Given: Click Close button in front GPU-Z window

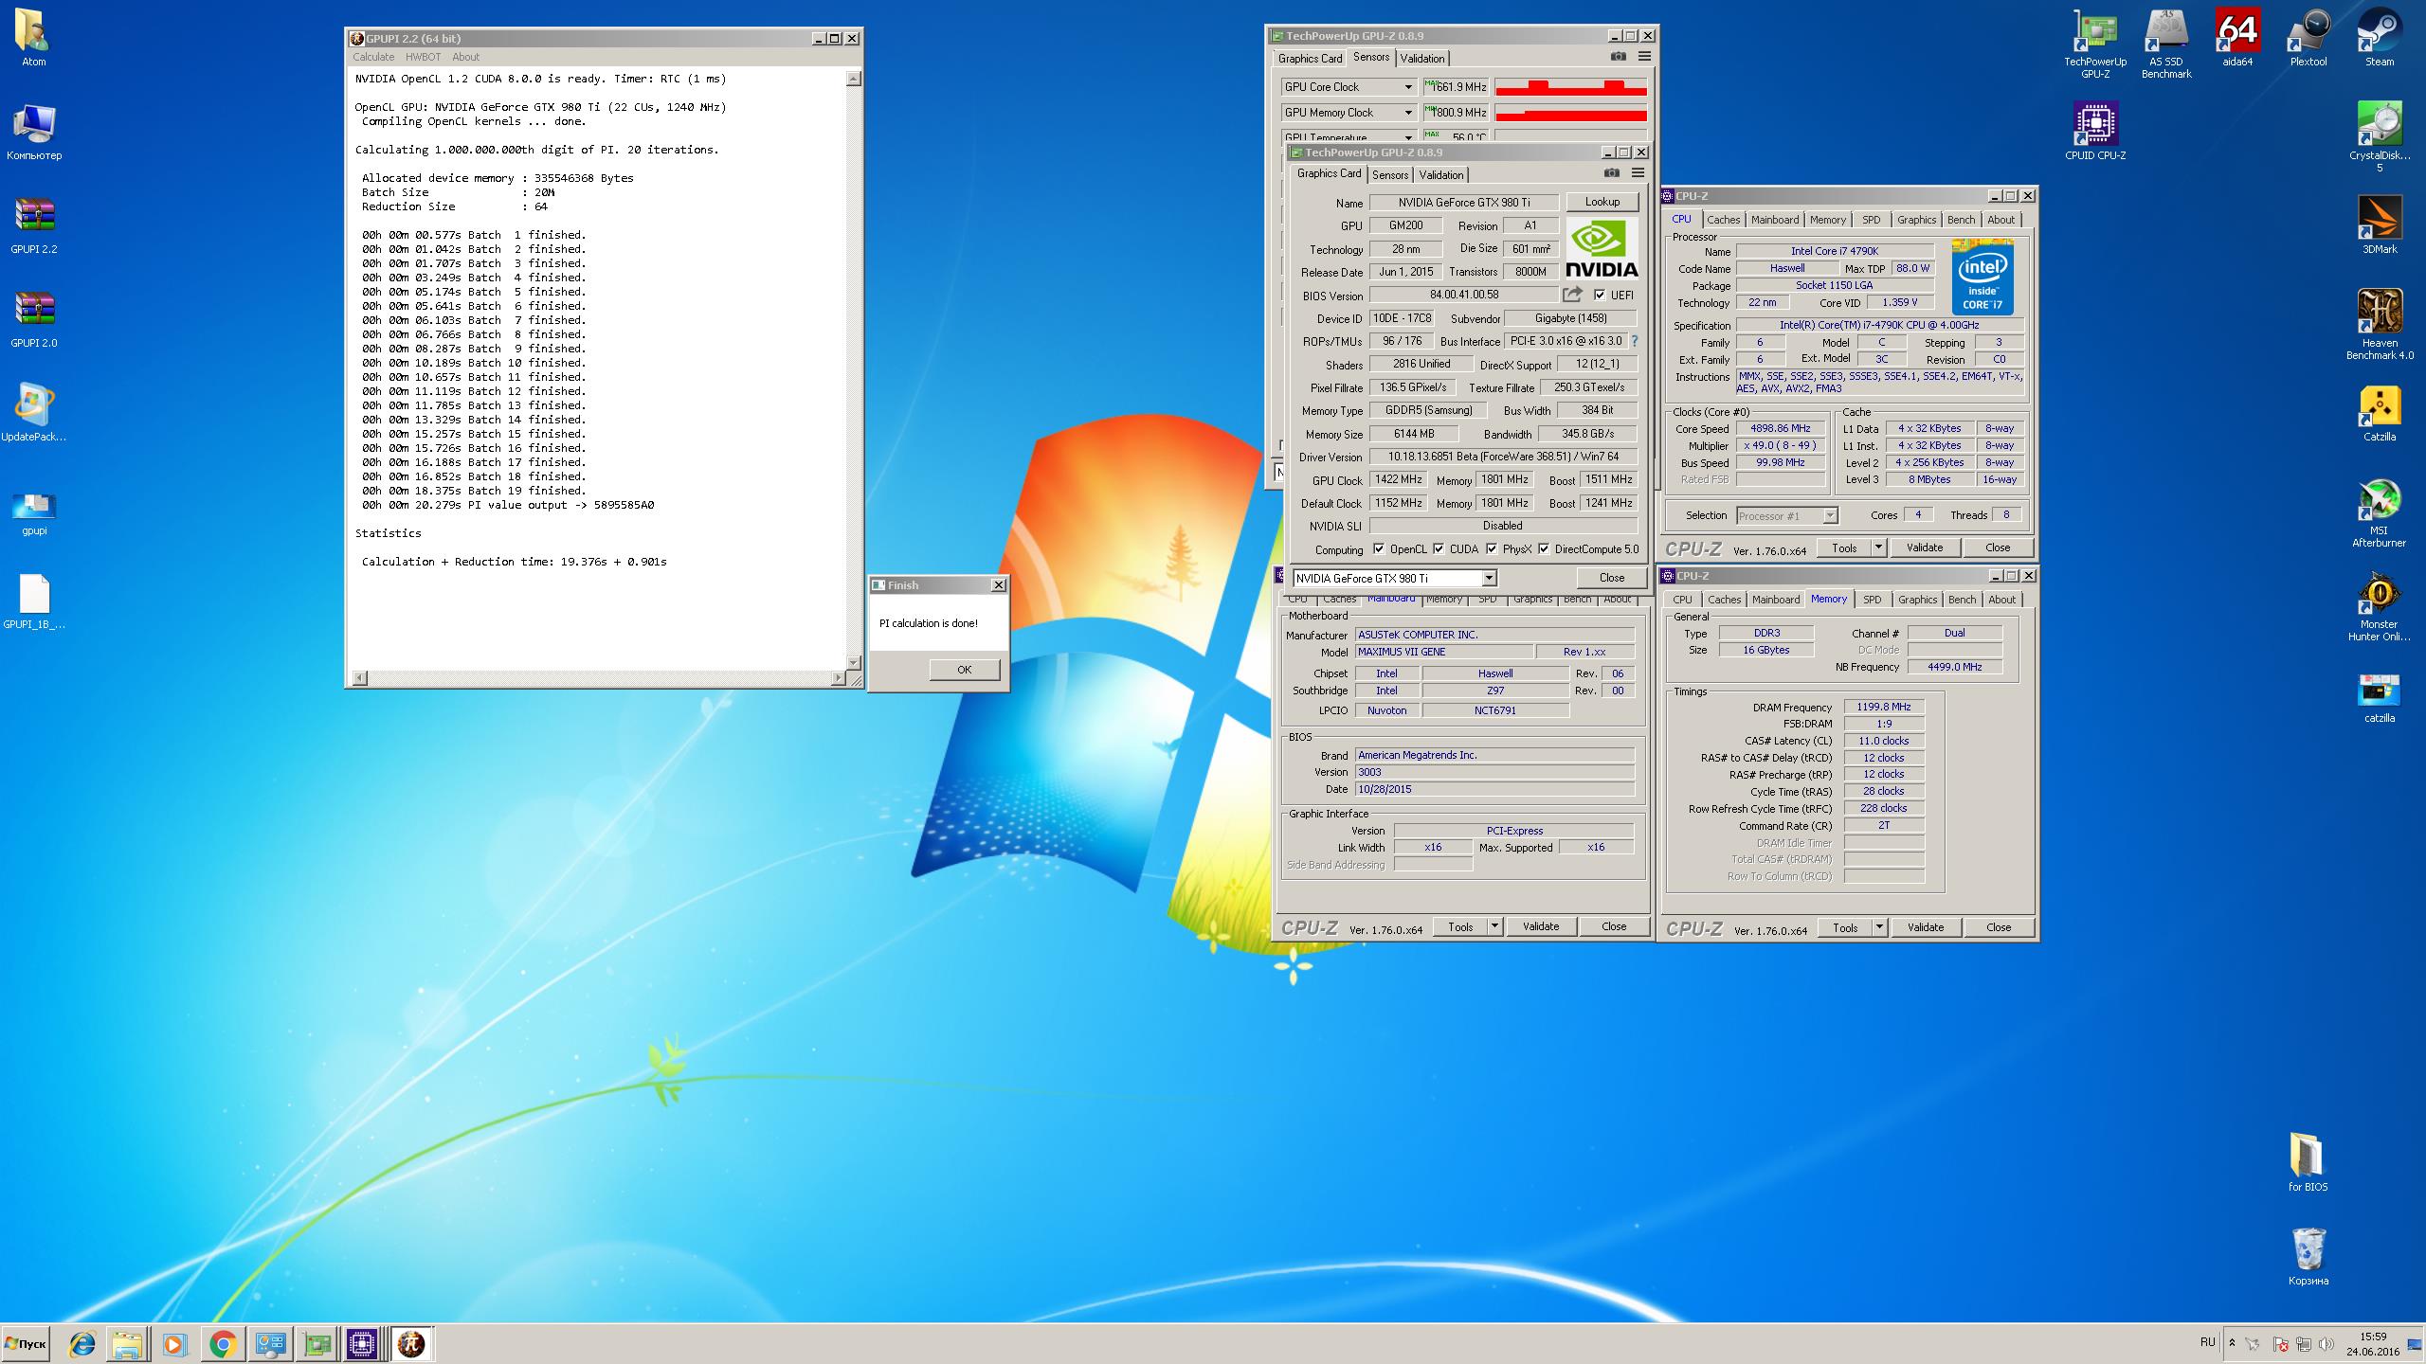Looking at the screenshot, I should 1612,578.
